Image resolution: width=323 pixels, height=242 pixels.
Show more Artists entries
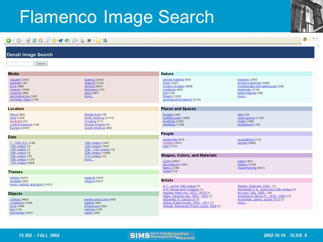tap(242, 203)
